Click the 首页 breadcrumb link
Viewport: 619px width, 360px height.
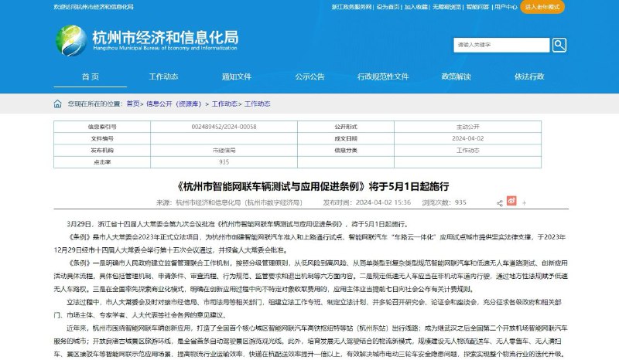click(x=133, y=104)
